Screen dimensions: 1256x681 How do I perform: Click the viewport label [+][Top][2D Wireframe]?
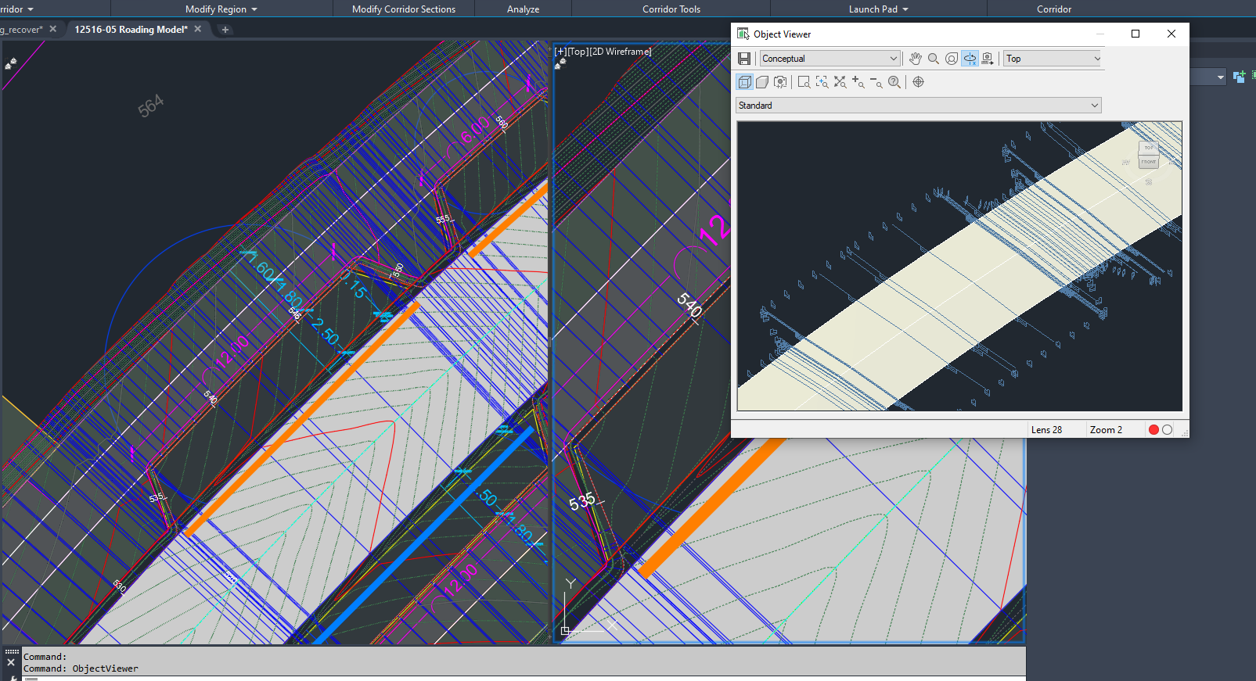[x=603, y=52]
